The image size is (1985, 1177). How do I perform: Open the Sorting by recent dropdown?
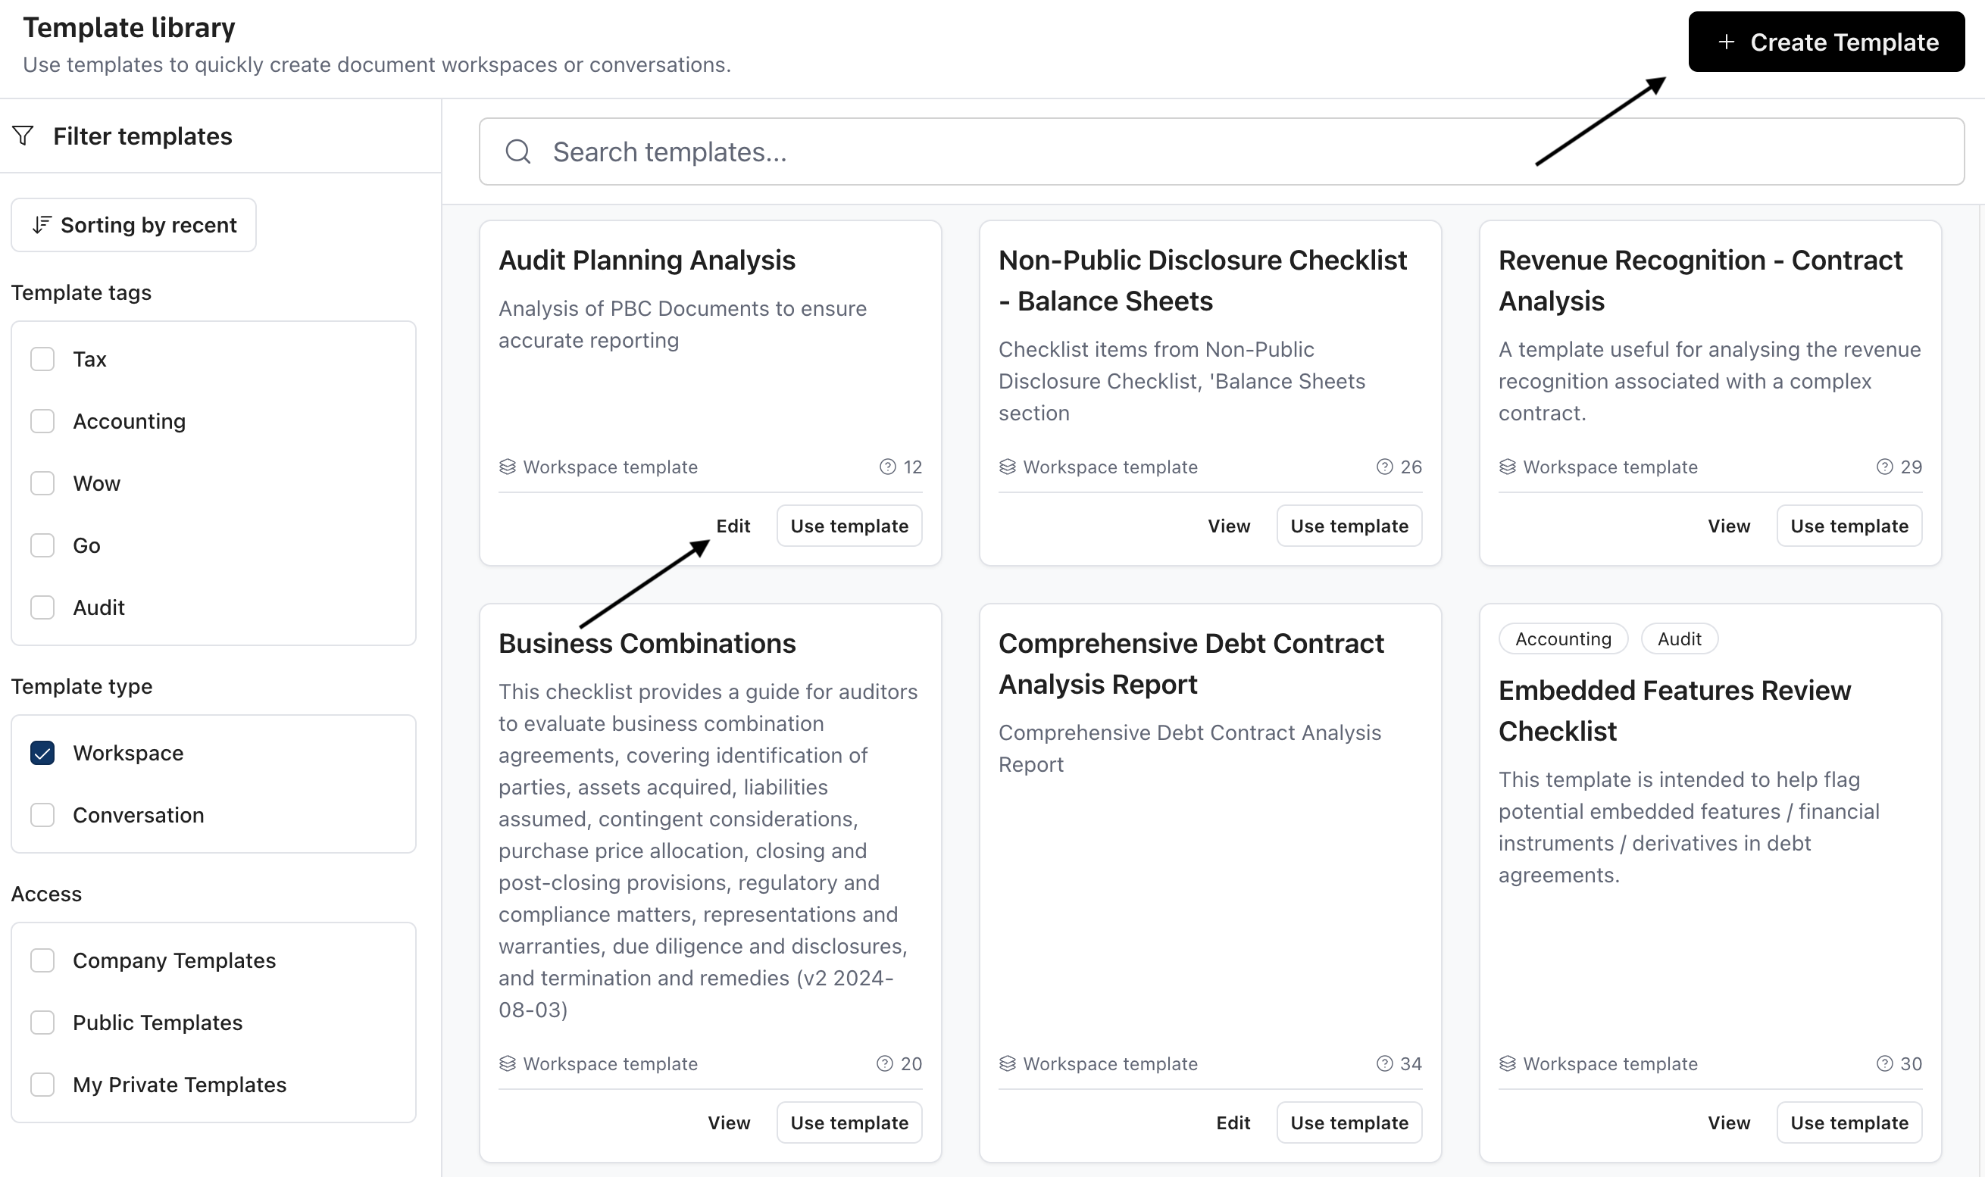(x=133, y=225)
